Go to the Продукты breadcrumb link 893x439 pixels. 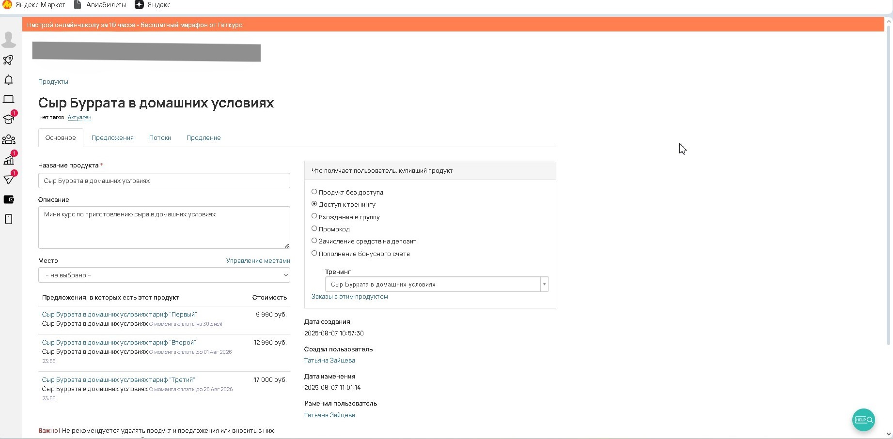click(53, 81)
